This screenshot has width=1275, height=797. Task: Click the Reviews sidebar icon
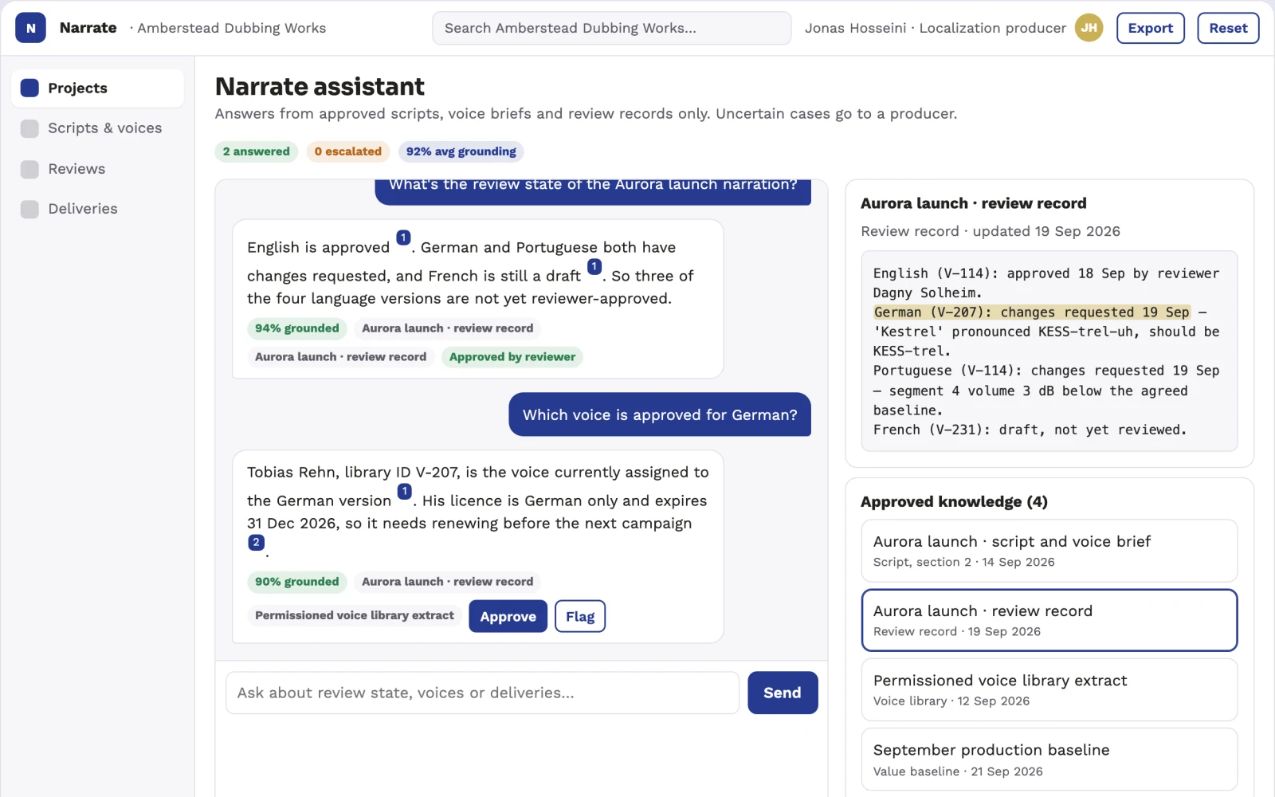click(x=29, y=169)
